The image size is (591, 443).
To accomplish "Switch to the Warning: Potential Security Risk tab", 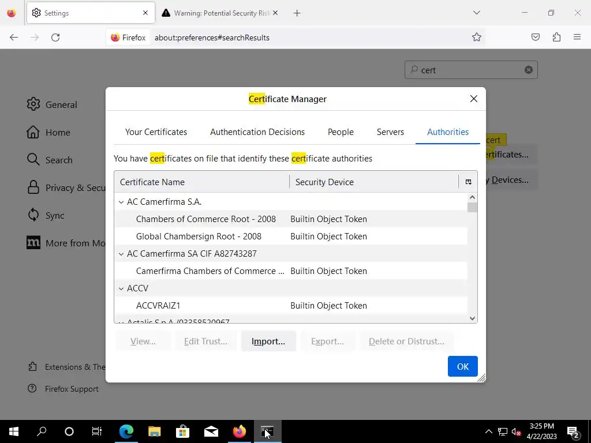I will pos(220,13).
